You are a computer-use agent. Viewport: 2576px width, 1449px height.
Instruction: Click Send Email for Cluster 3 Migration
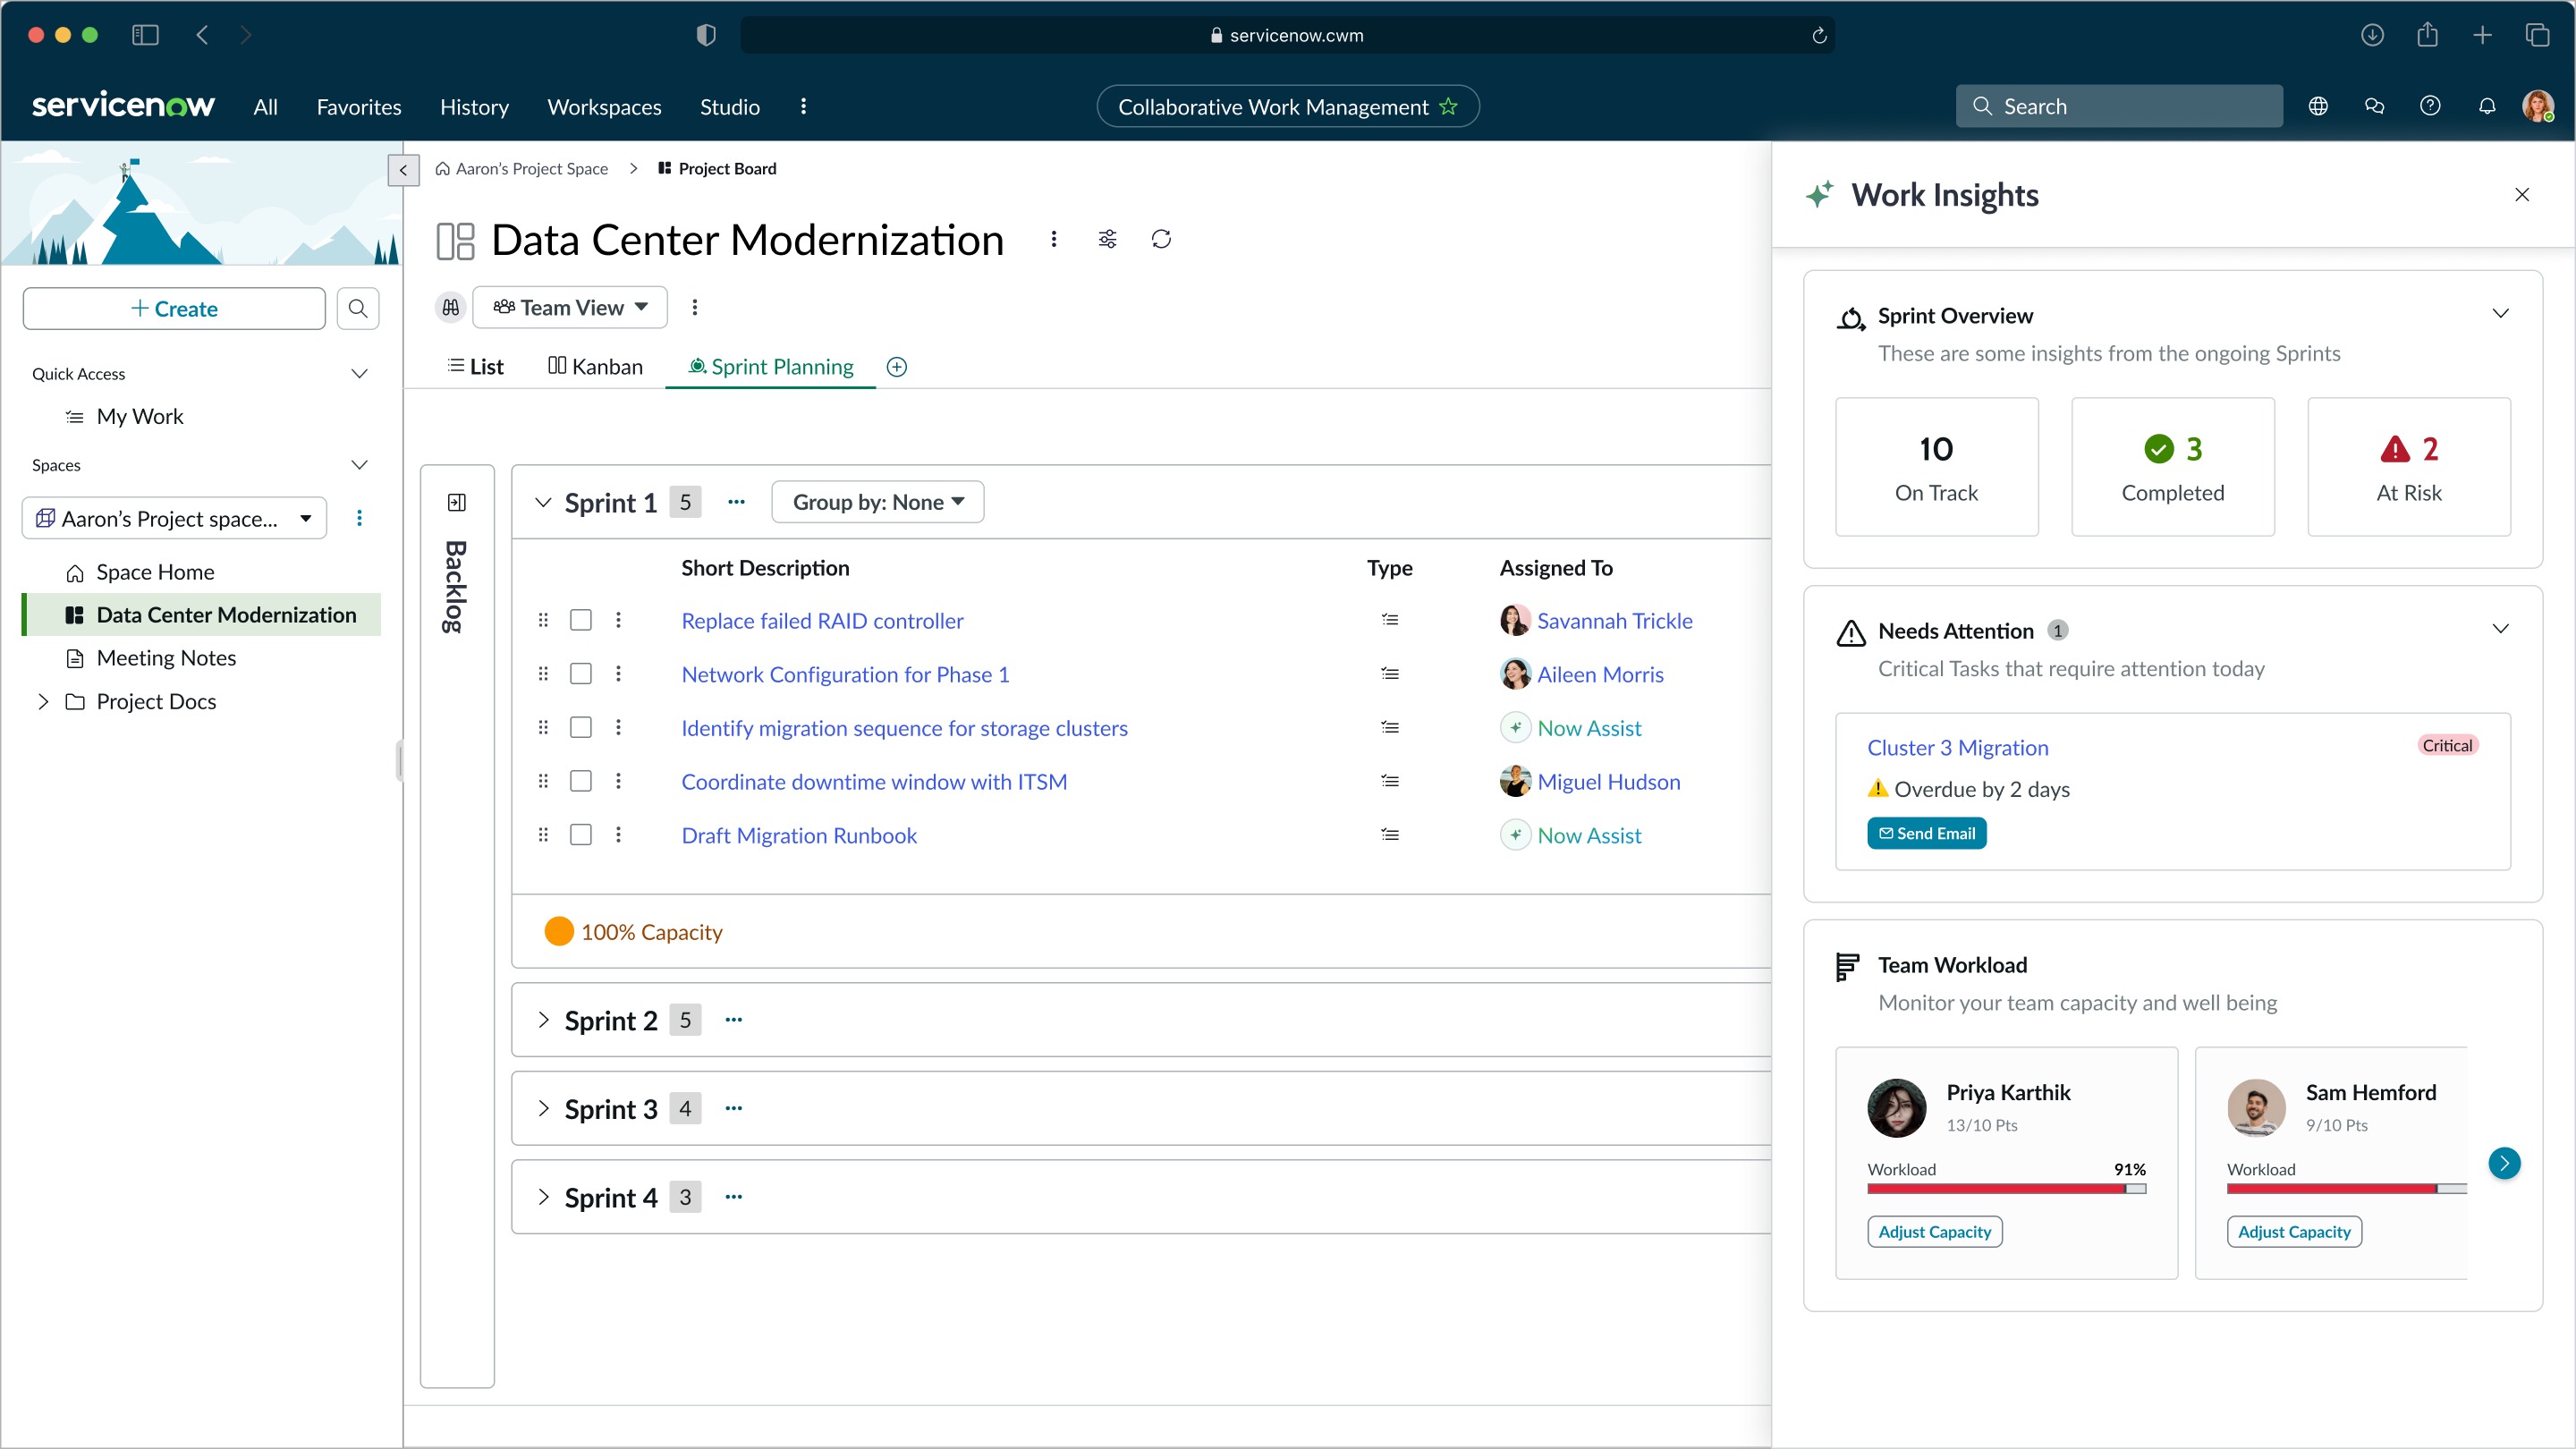1926,833
